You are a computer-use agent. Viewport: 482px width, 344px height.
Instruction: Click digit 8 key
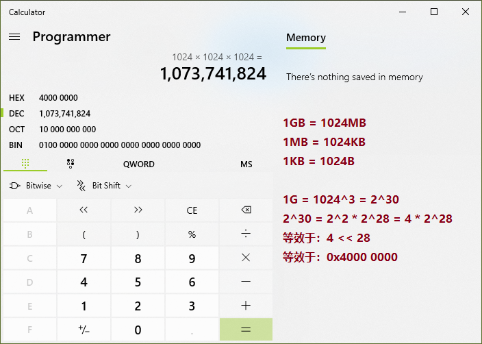click(138, 258)
